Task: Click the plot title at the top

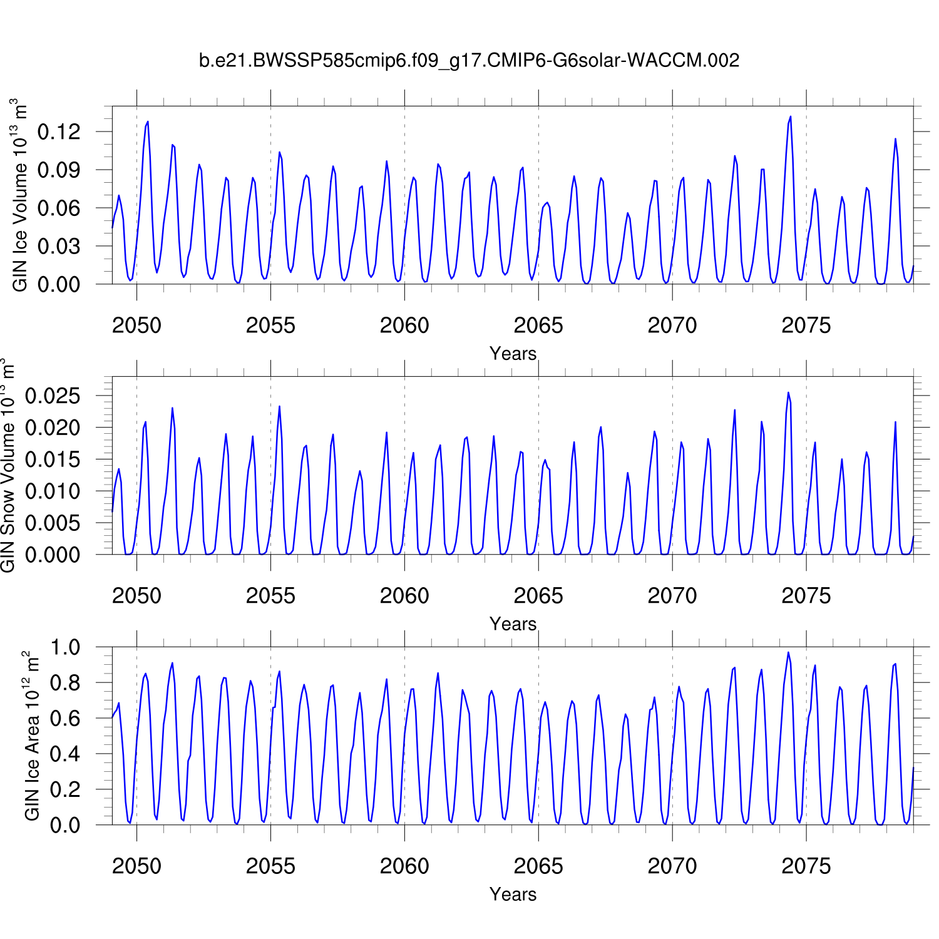Action: pos(469,61)
